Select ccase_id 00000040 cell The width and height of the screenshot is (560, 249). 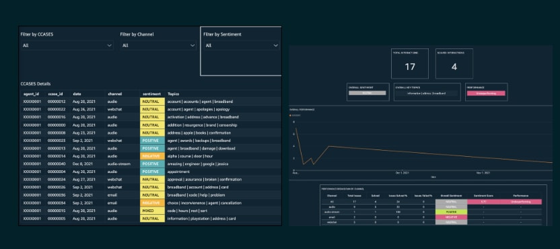tap(57, 164)
